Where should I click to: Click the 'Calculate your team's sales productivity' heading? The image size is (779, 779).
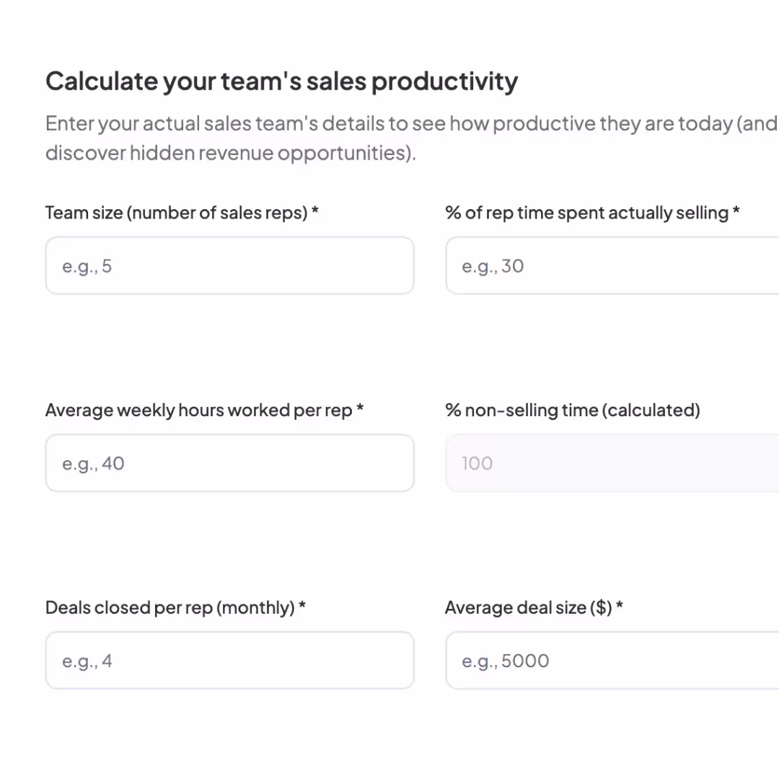[x=281, y=82]
